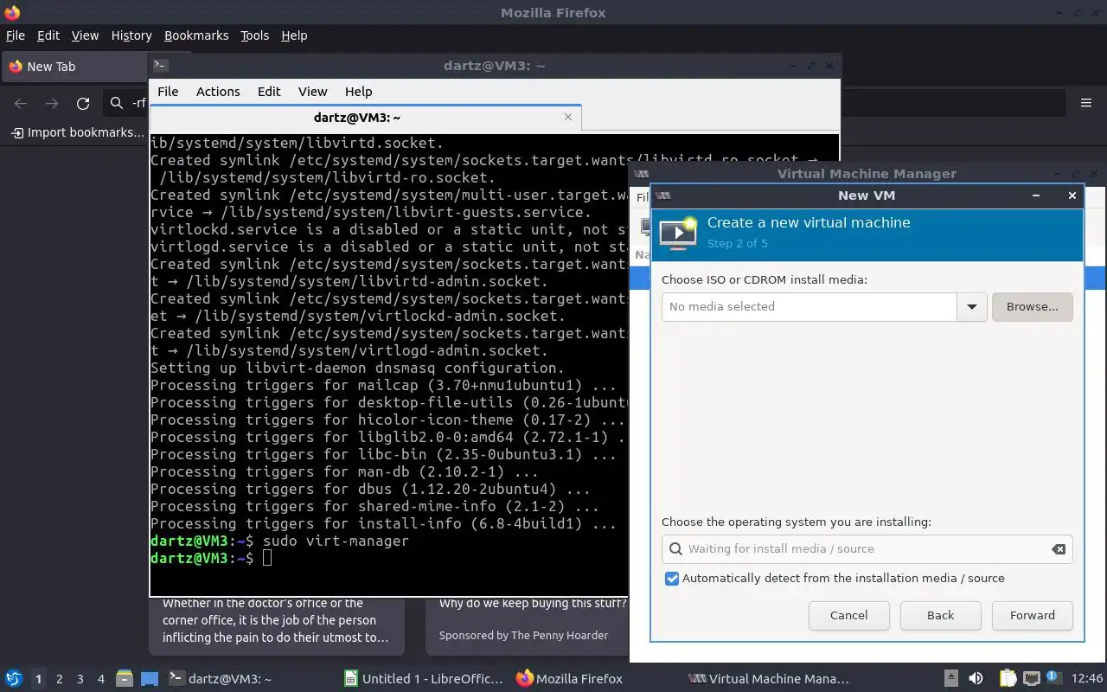Screen dimensions: 1107x692
Task: Click the Firefox reload page icon
Action: [x=83, y=104]
